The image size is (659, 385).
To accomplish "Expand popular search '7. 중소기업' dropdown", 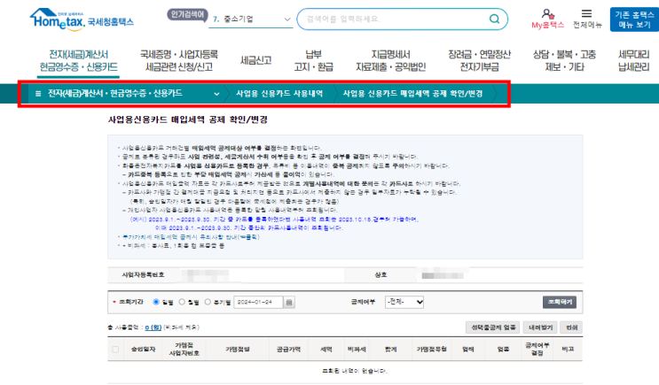I will coord(251,19).
